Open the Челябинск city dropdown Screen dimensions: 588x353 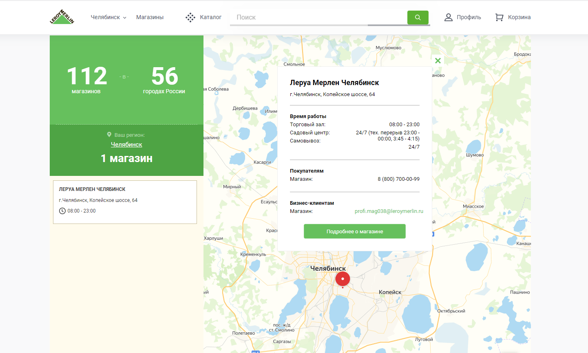point(108,17)
